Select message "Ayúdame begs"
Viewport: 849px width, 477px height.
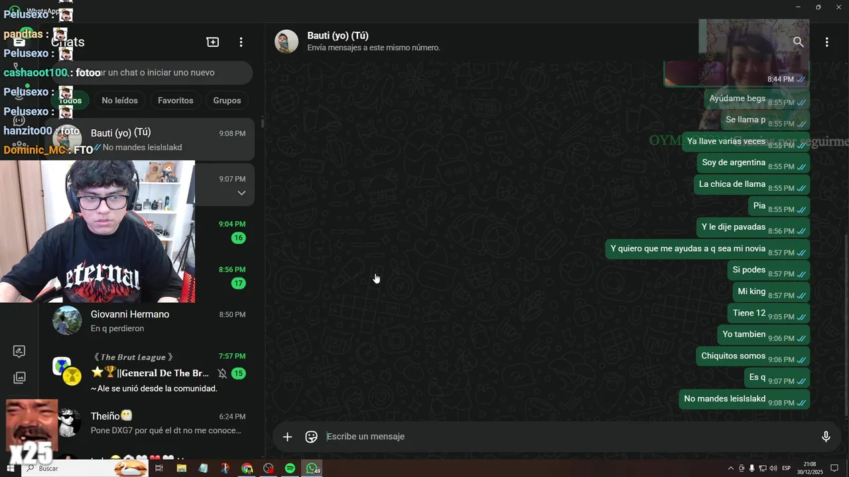coord(756,99)
